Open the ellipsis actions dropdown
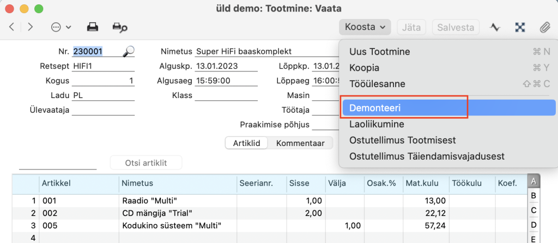 tap(60, 27)
